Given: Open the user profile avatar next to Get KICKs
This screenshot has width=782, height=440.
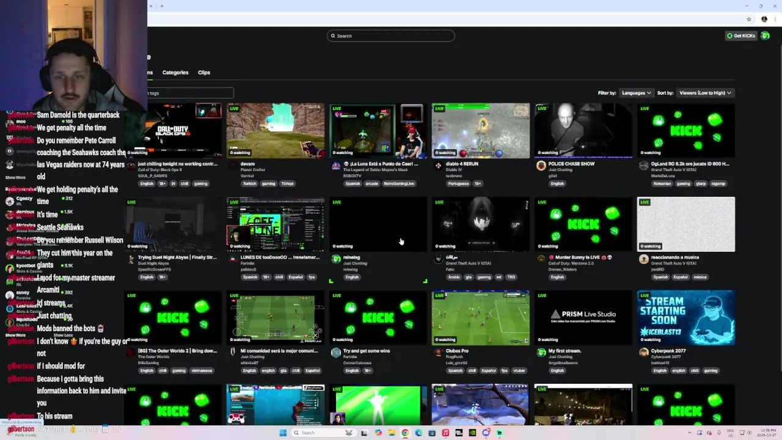Looking at the screenshot, I should 765,35.
